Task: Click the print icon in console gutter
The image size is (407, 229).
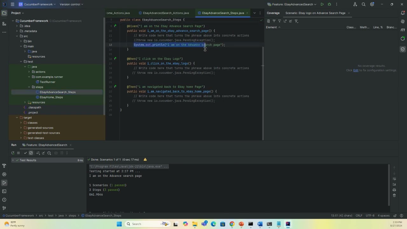Action: click(394, 190)
